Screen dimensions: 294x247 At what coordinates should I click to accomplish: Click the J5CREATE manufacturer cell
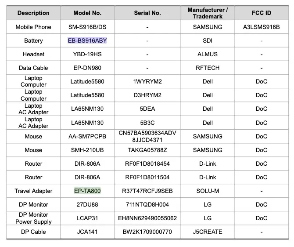pos(208,232)
